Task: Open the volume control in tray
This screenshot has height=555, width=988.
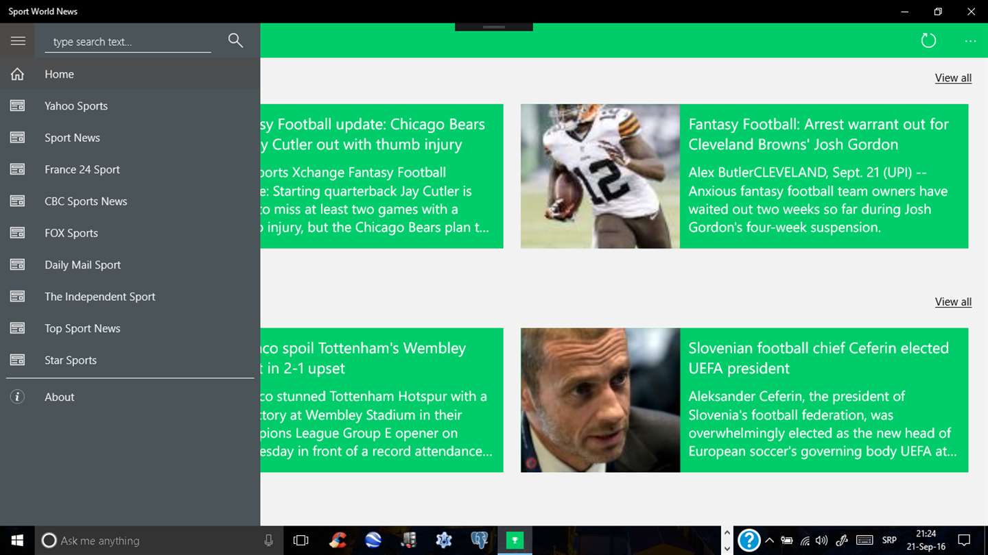Action: pos(822,541)
